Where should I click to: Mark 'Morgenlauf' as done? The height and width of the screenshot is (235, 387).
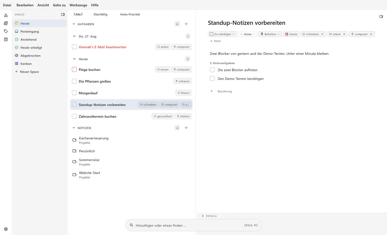74,93
